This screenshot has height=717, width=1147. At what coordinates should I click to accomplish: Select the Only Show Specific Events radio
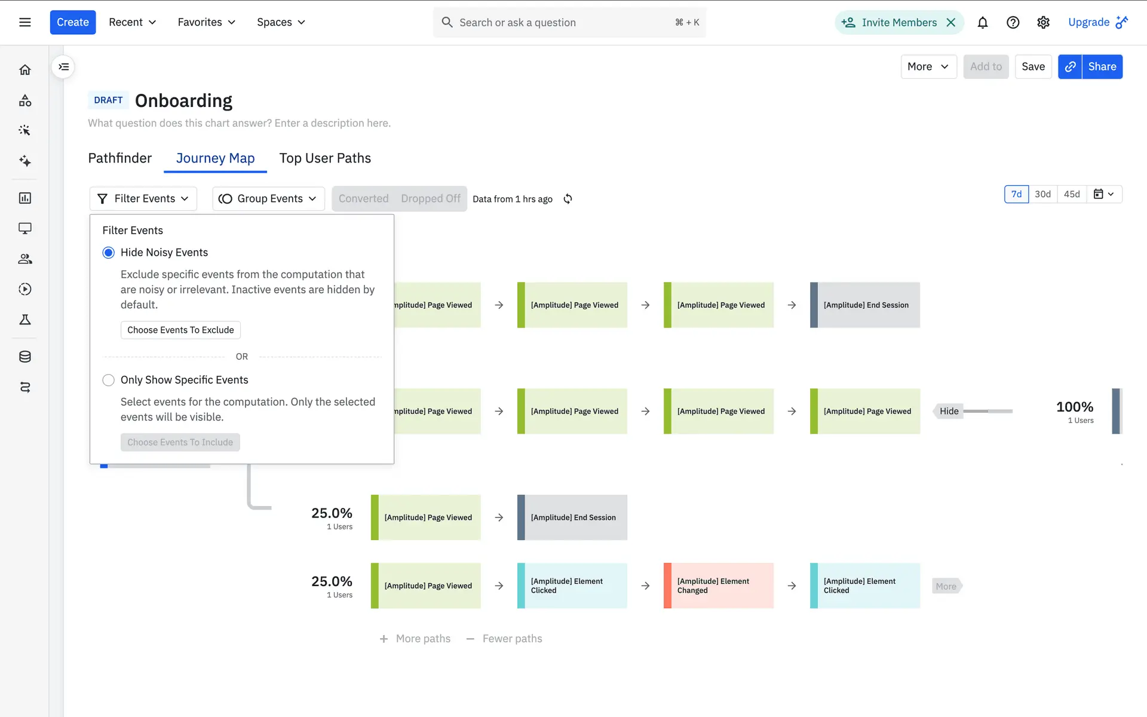click(109, 380)
